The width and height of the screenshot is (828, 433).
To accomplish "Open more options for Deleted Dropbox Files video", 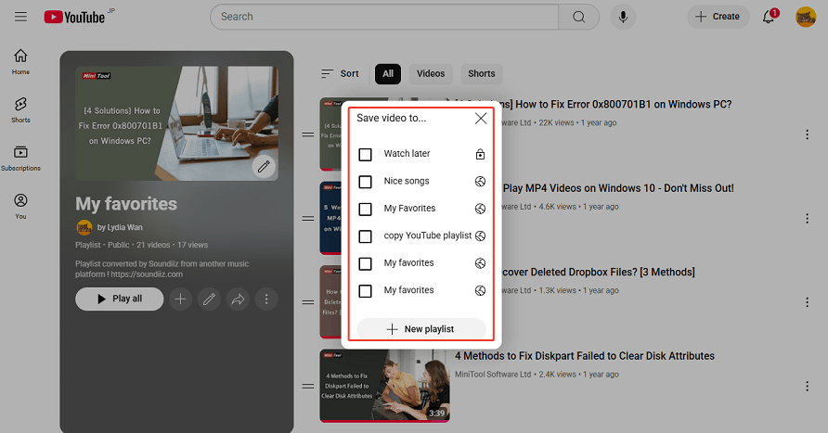I will click(x=807, y=302).
